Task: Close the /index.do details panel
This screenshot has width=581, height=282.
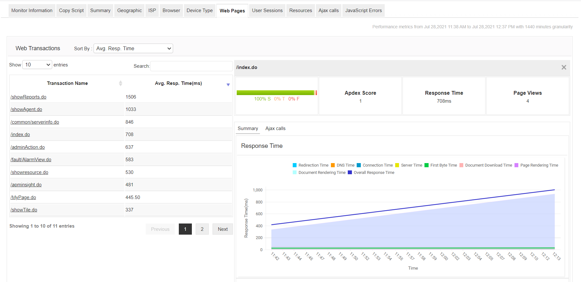Action: 563,67
